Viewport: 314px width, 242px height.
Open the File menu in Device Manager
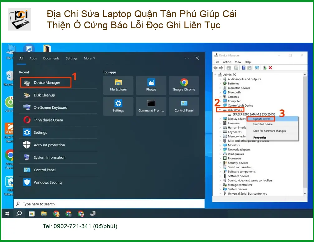(217, 62)
